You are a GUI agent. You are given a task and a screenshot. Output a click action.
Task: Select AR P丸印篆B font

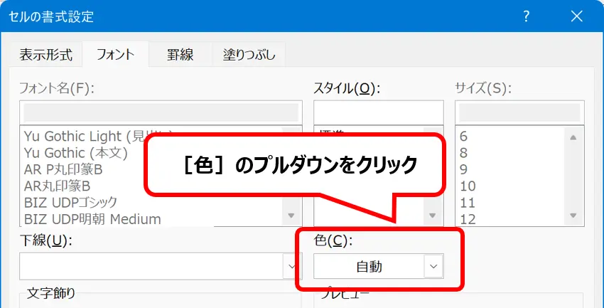coord(63,169)
